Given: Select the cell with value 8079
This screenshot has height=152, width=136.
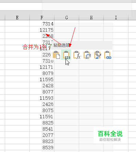Looking at the screenshot, I should tap(42, 73).
